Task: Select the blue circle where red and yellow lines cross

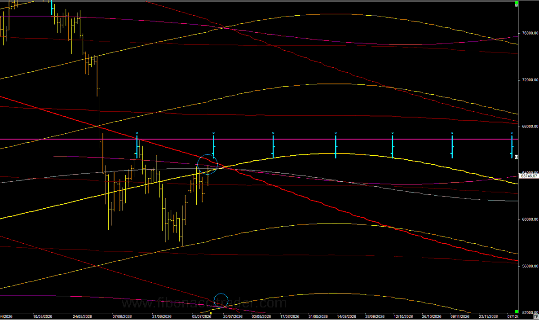Action: tap(208, 164)
